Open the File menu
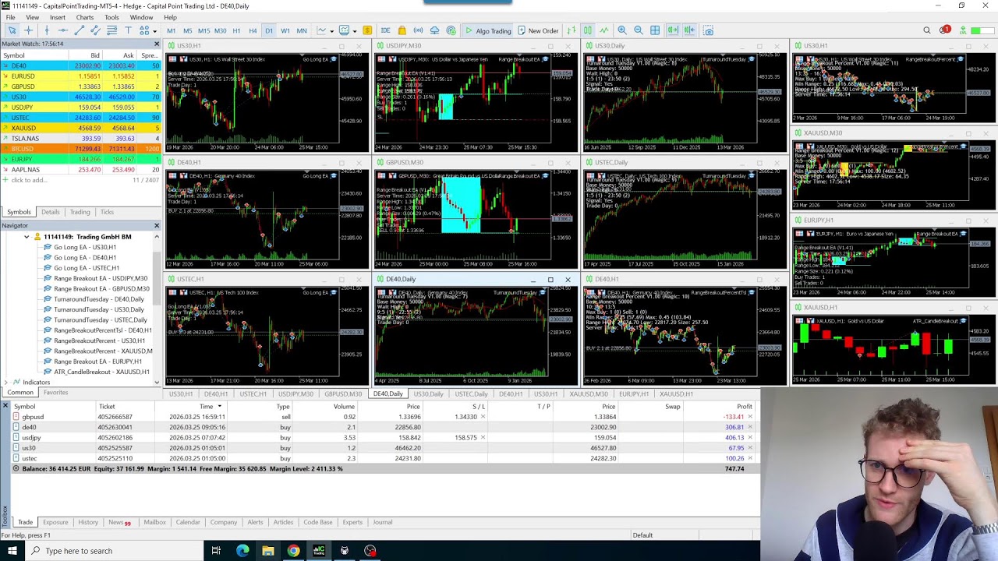The height and width of the screenshot is (561, 998). point(11,17)
